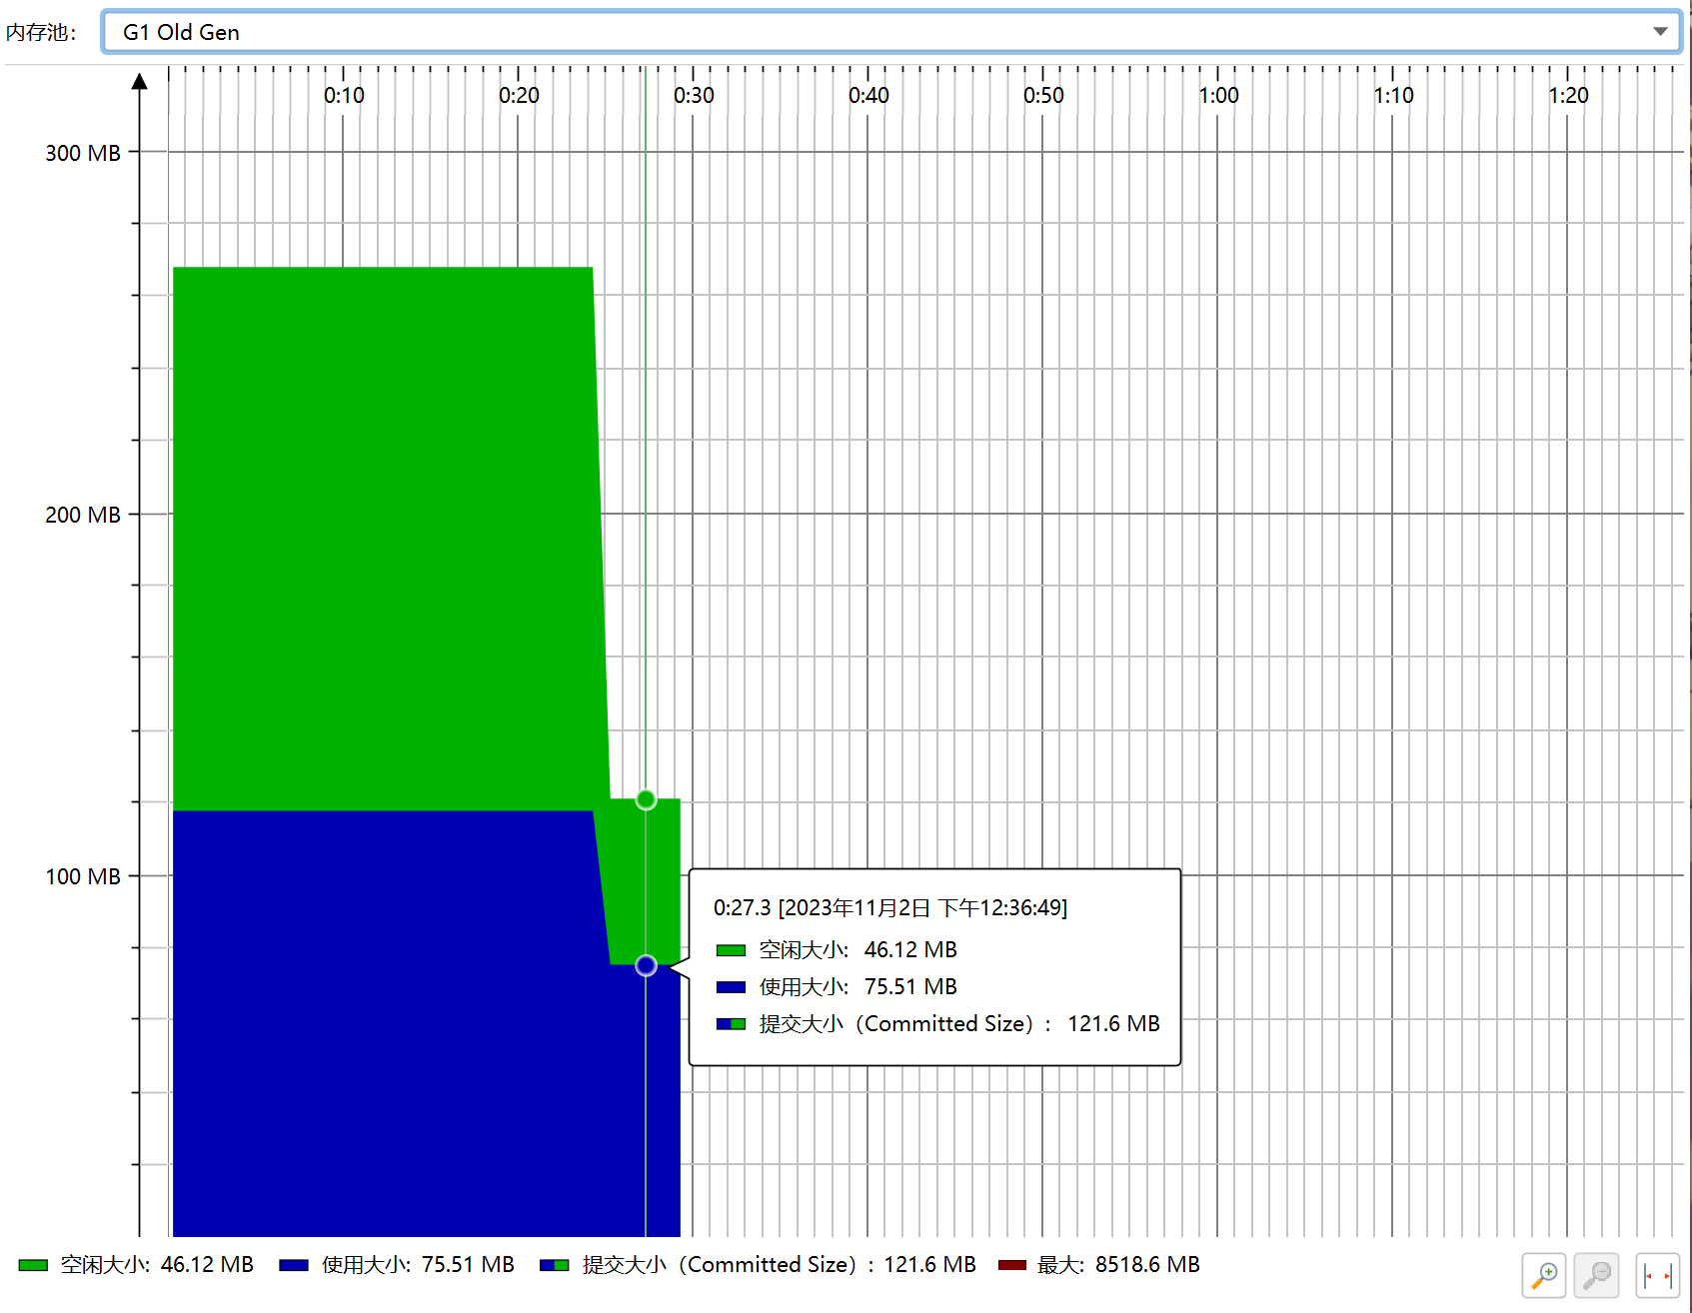The height and width of the screenshot is (1313, 1692).
Task: Click the green free size swatch in bottom legend
Action: point(33,1265)
